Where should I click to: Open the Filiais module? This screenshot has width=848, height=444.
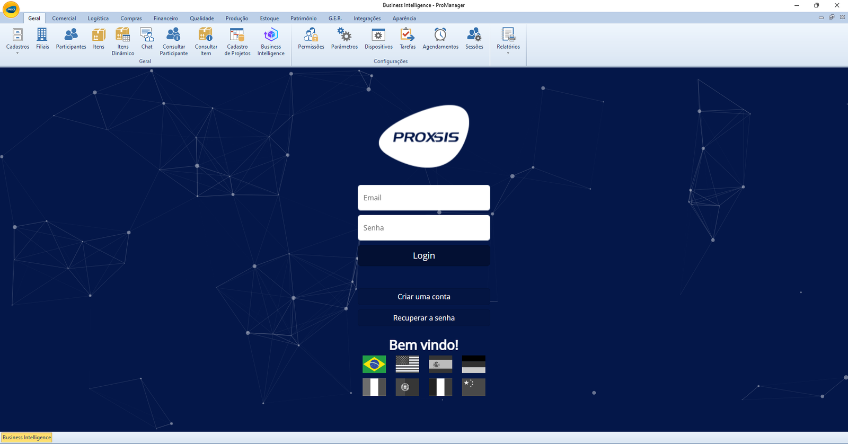42,39
